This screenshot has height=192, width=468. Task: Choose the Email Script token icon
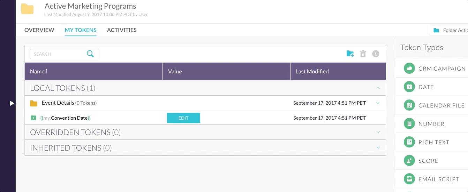[x=409, y=179]
